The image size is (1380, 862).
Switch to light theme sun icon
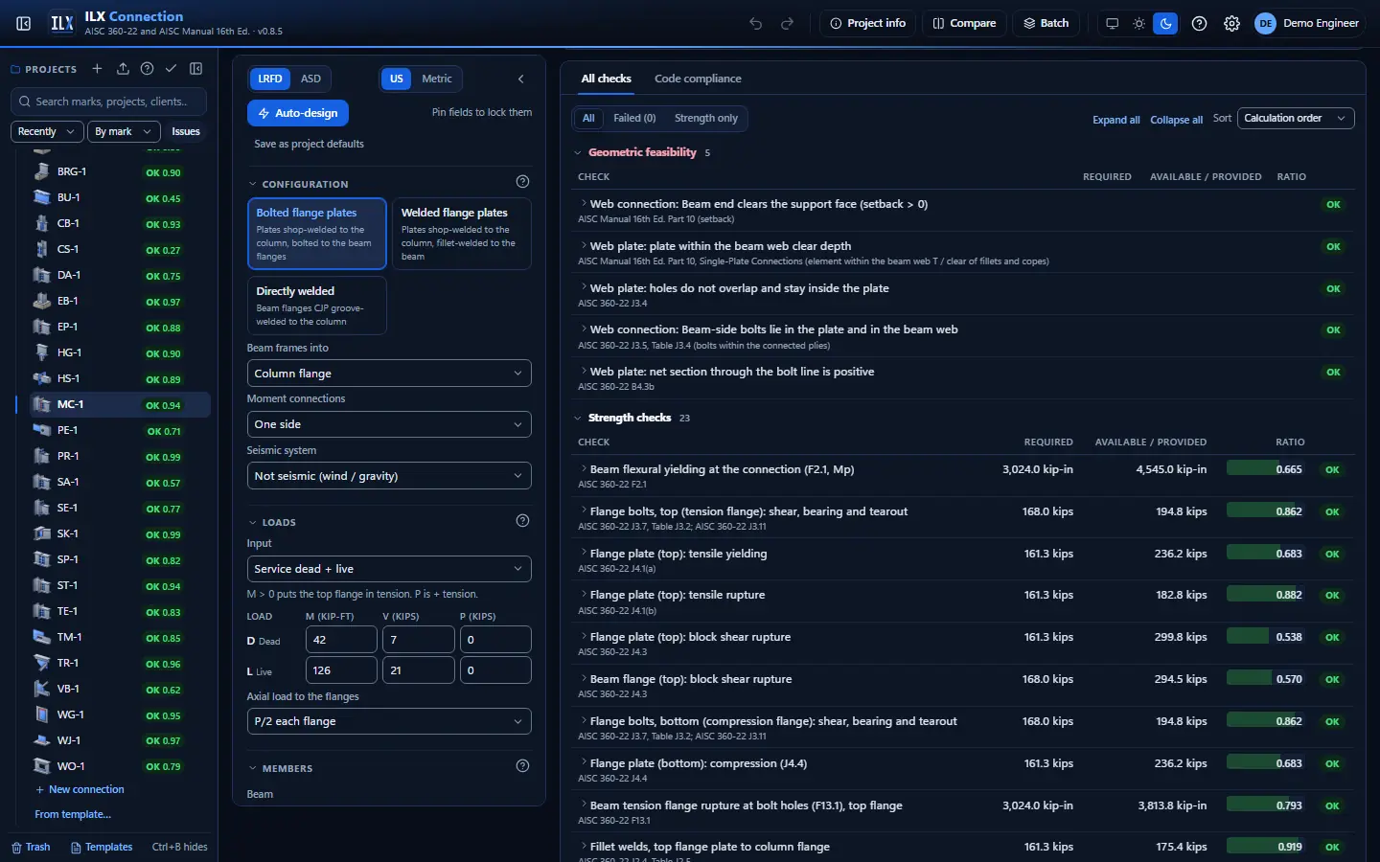pos(1138,23)
